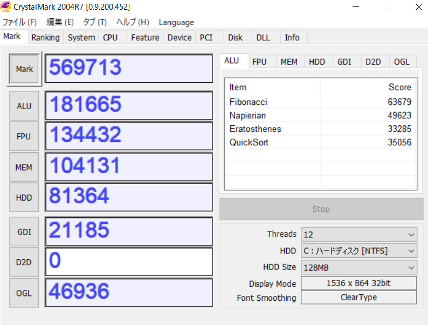
Task: Launch the MEM benchmark test
Action: coord(24,167)
